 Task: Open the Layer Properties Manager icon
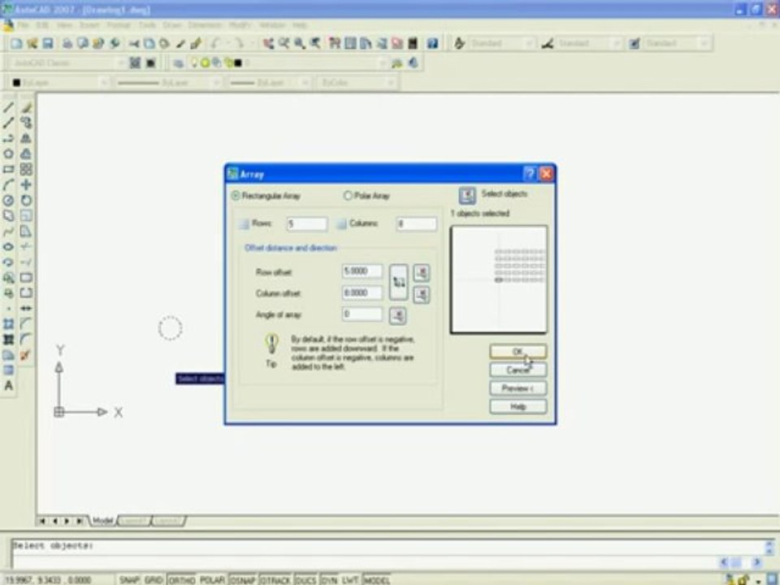pos(178,63)
